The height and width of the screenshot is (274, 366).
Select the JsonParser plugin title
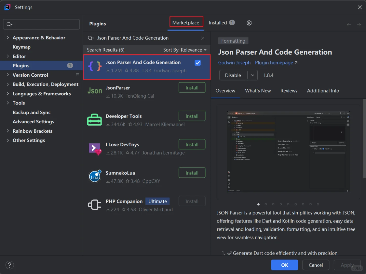click(118, 88)
